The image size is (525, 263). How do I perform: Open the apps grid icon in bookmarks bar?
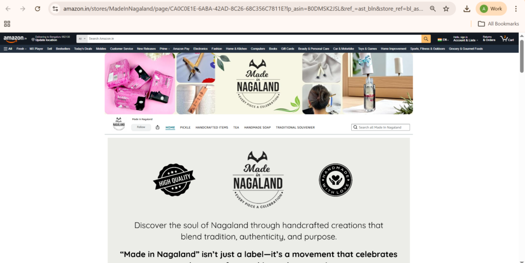click(7, 24)
